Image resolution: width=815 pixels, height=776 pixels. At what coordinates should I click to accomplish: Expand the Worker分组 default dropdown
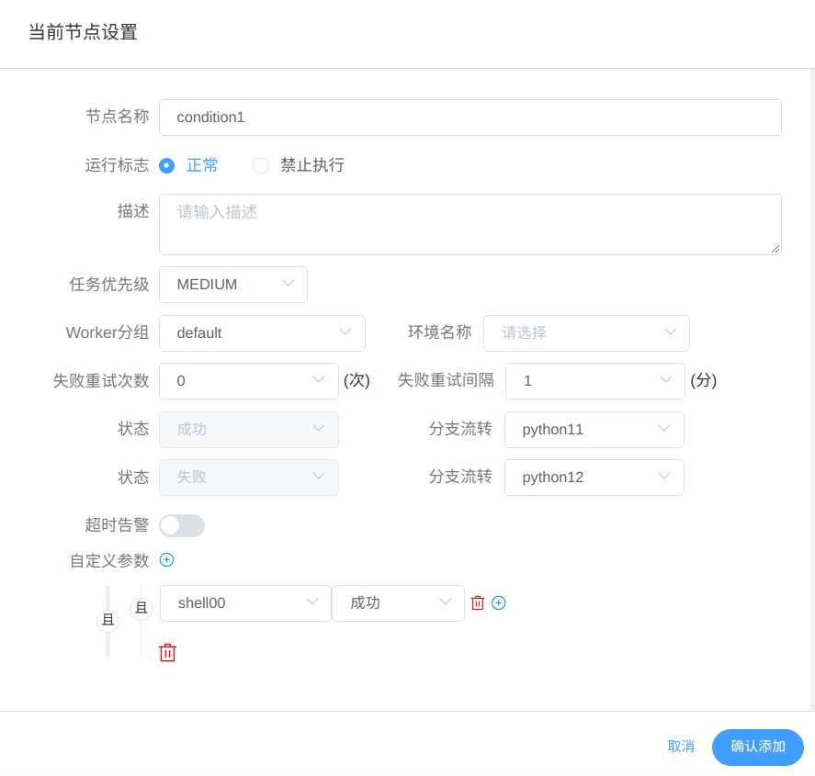click(x=262, y=333)
